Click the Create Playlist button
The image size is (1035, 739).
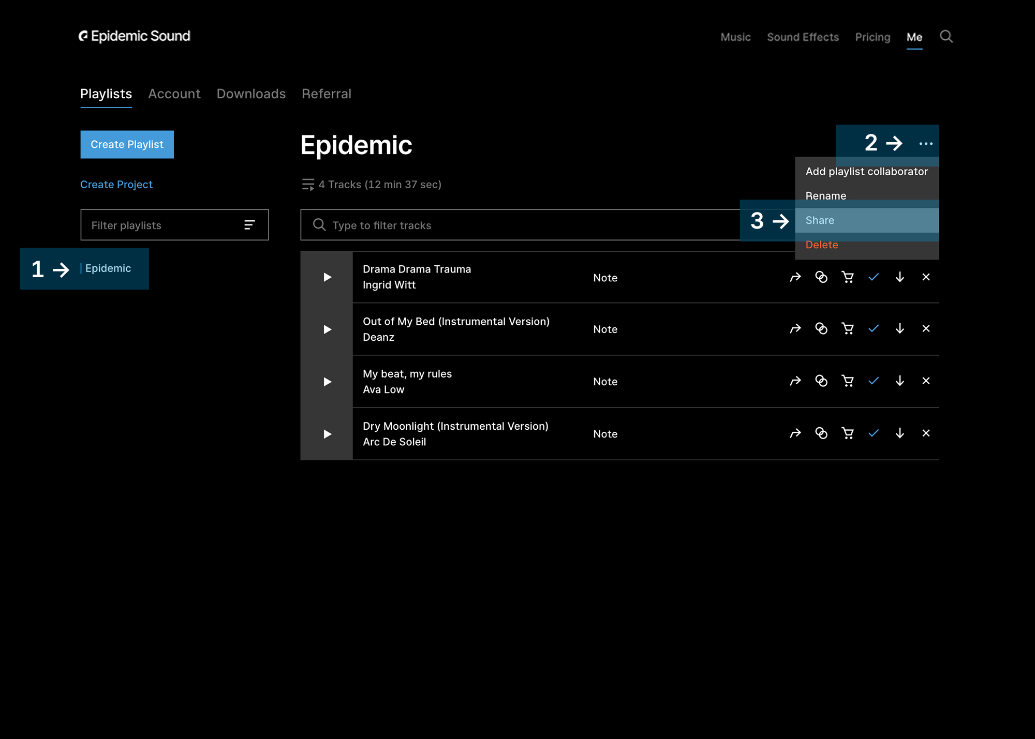click(x=127, y=145)
